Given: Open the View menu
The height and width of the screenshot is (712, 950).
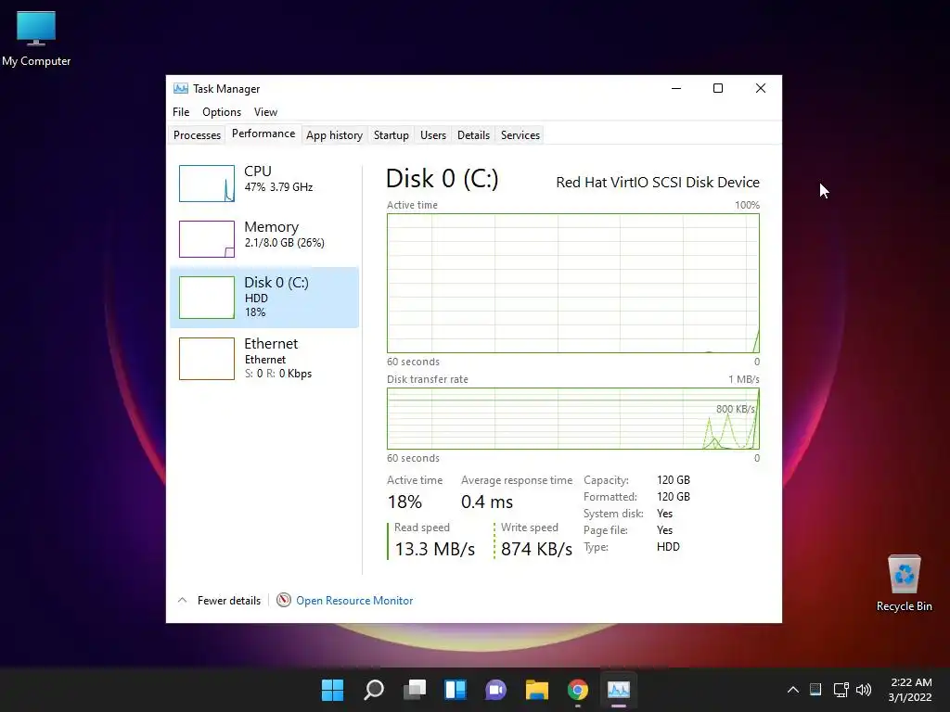Looking at the screenshot, I should (265, 112).
